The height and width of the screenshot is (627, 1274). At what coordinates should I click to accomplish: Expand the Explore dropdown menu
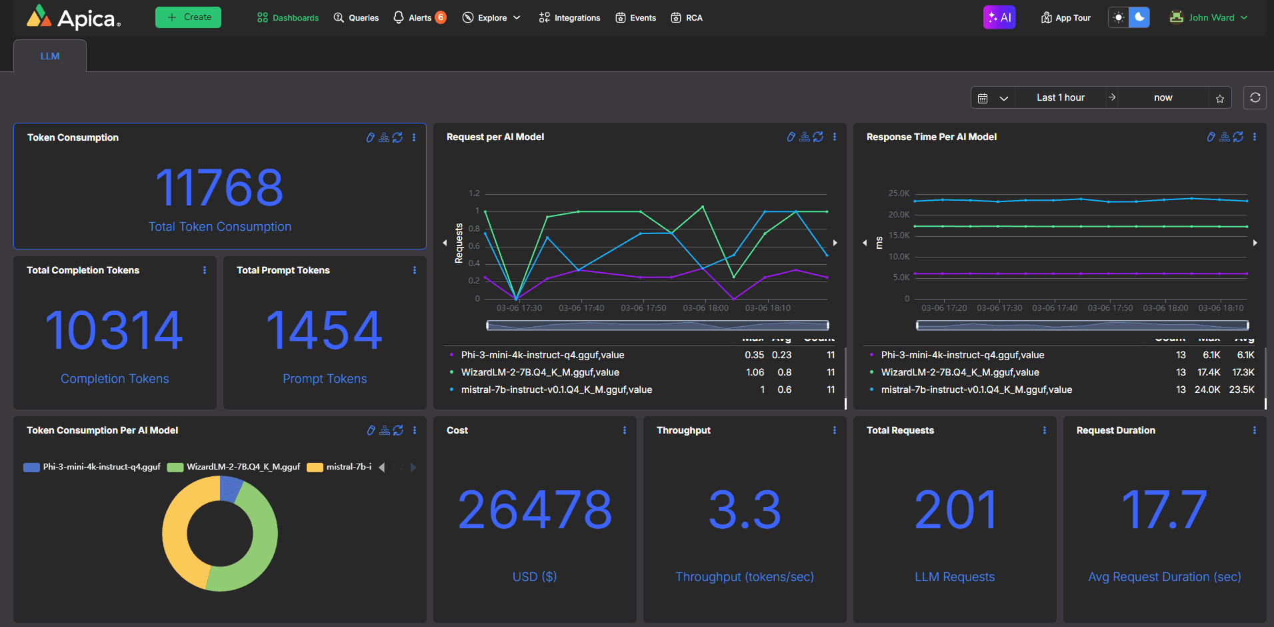(x=492, y=18)
